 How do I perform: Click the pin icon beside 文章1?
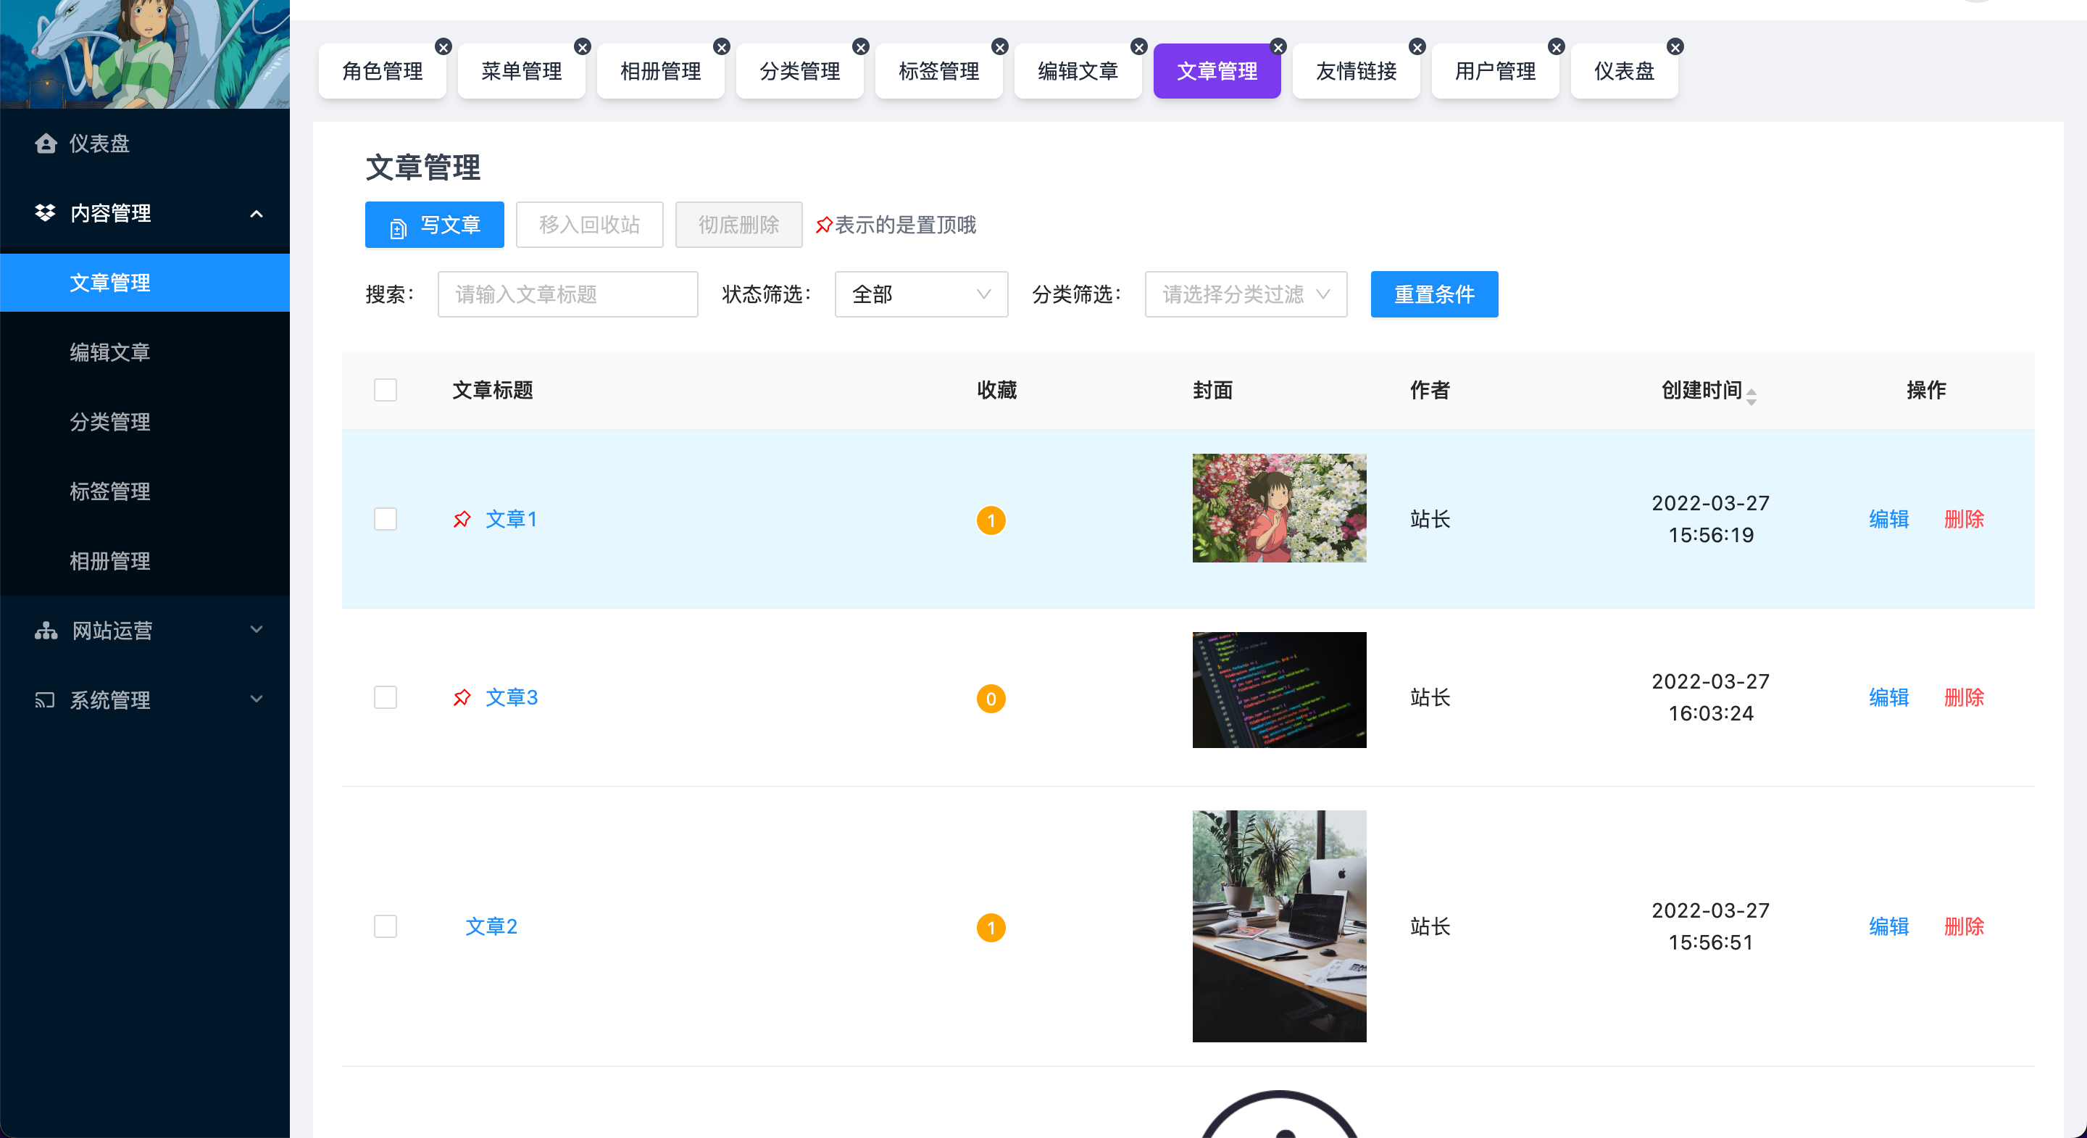click(462, 520)
